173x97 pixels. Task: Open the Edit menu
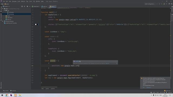pos(7,1)
